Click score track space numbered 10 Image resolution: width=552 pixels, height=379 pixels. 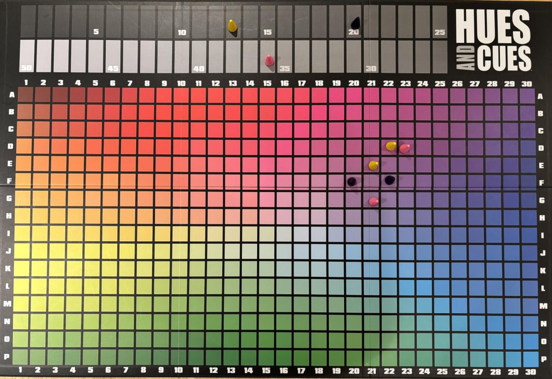tap(182, 21)
